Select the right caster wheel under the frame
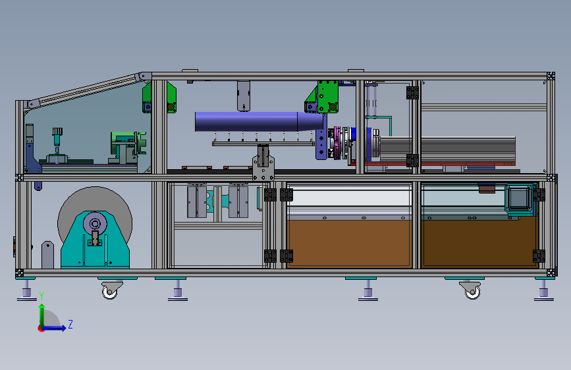The image size is (571, 370). pyautogui.click(x=472, y=292)
